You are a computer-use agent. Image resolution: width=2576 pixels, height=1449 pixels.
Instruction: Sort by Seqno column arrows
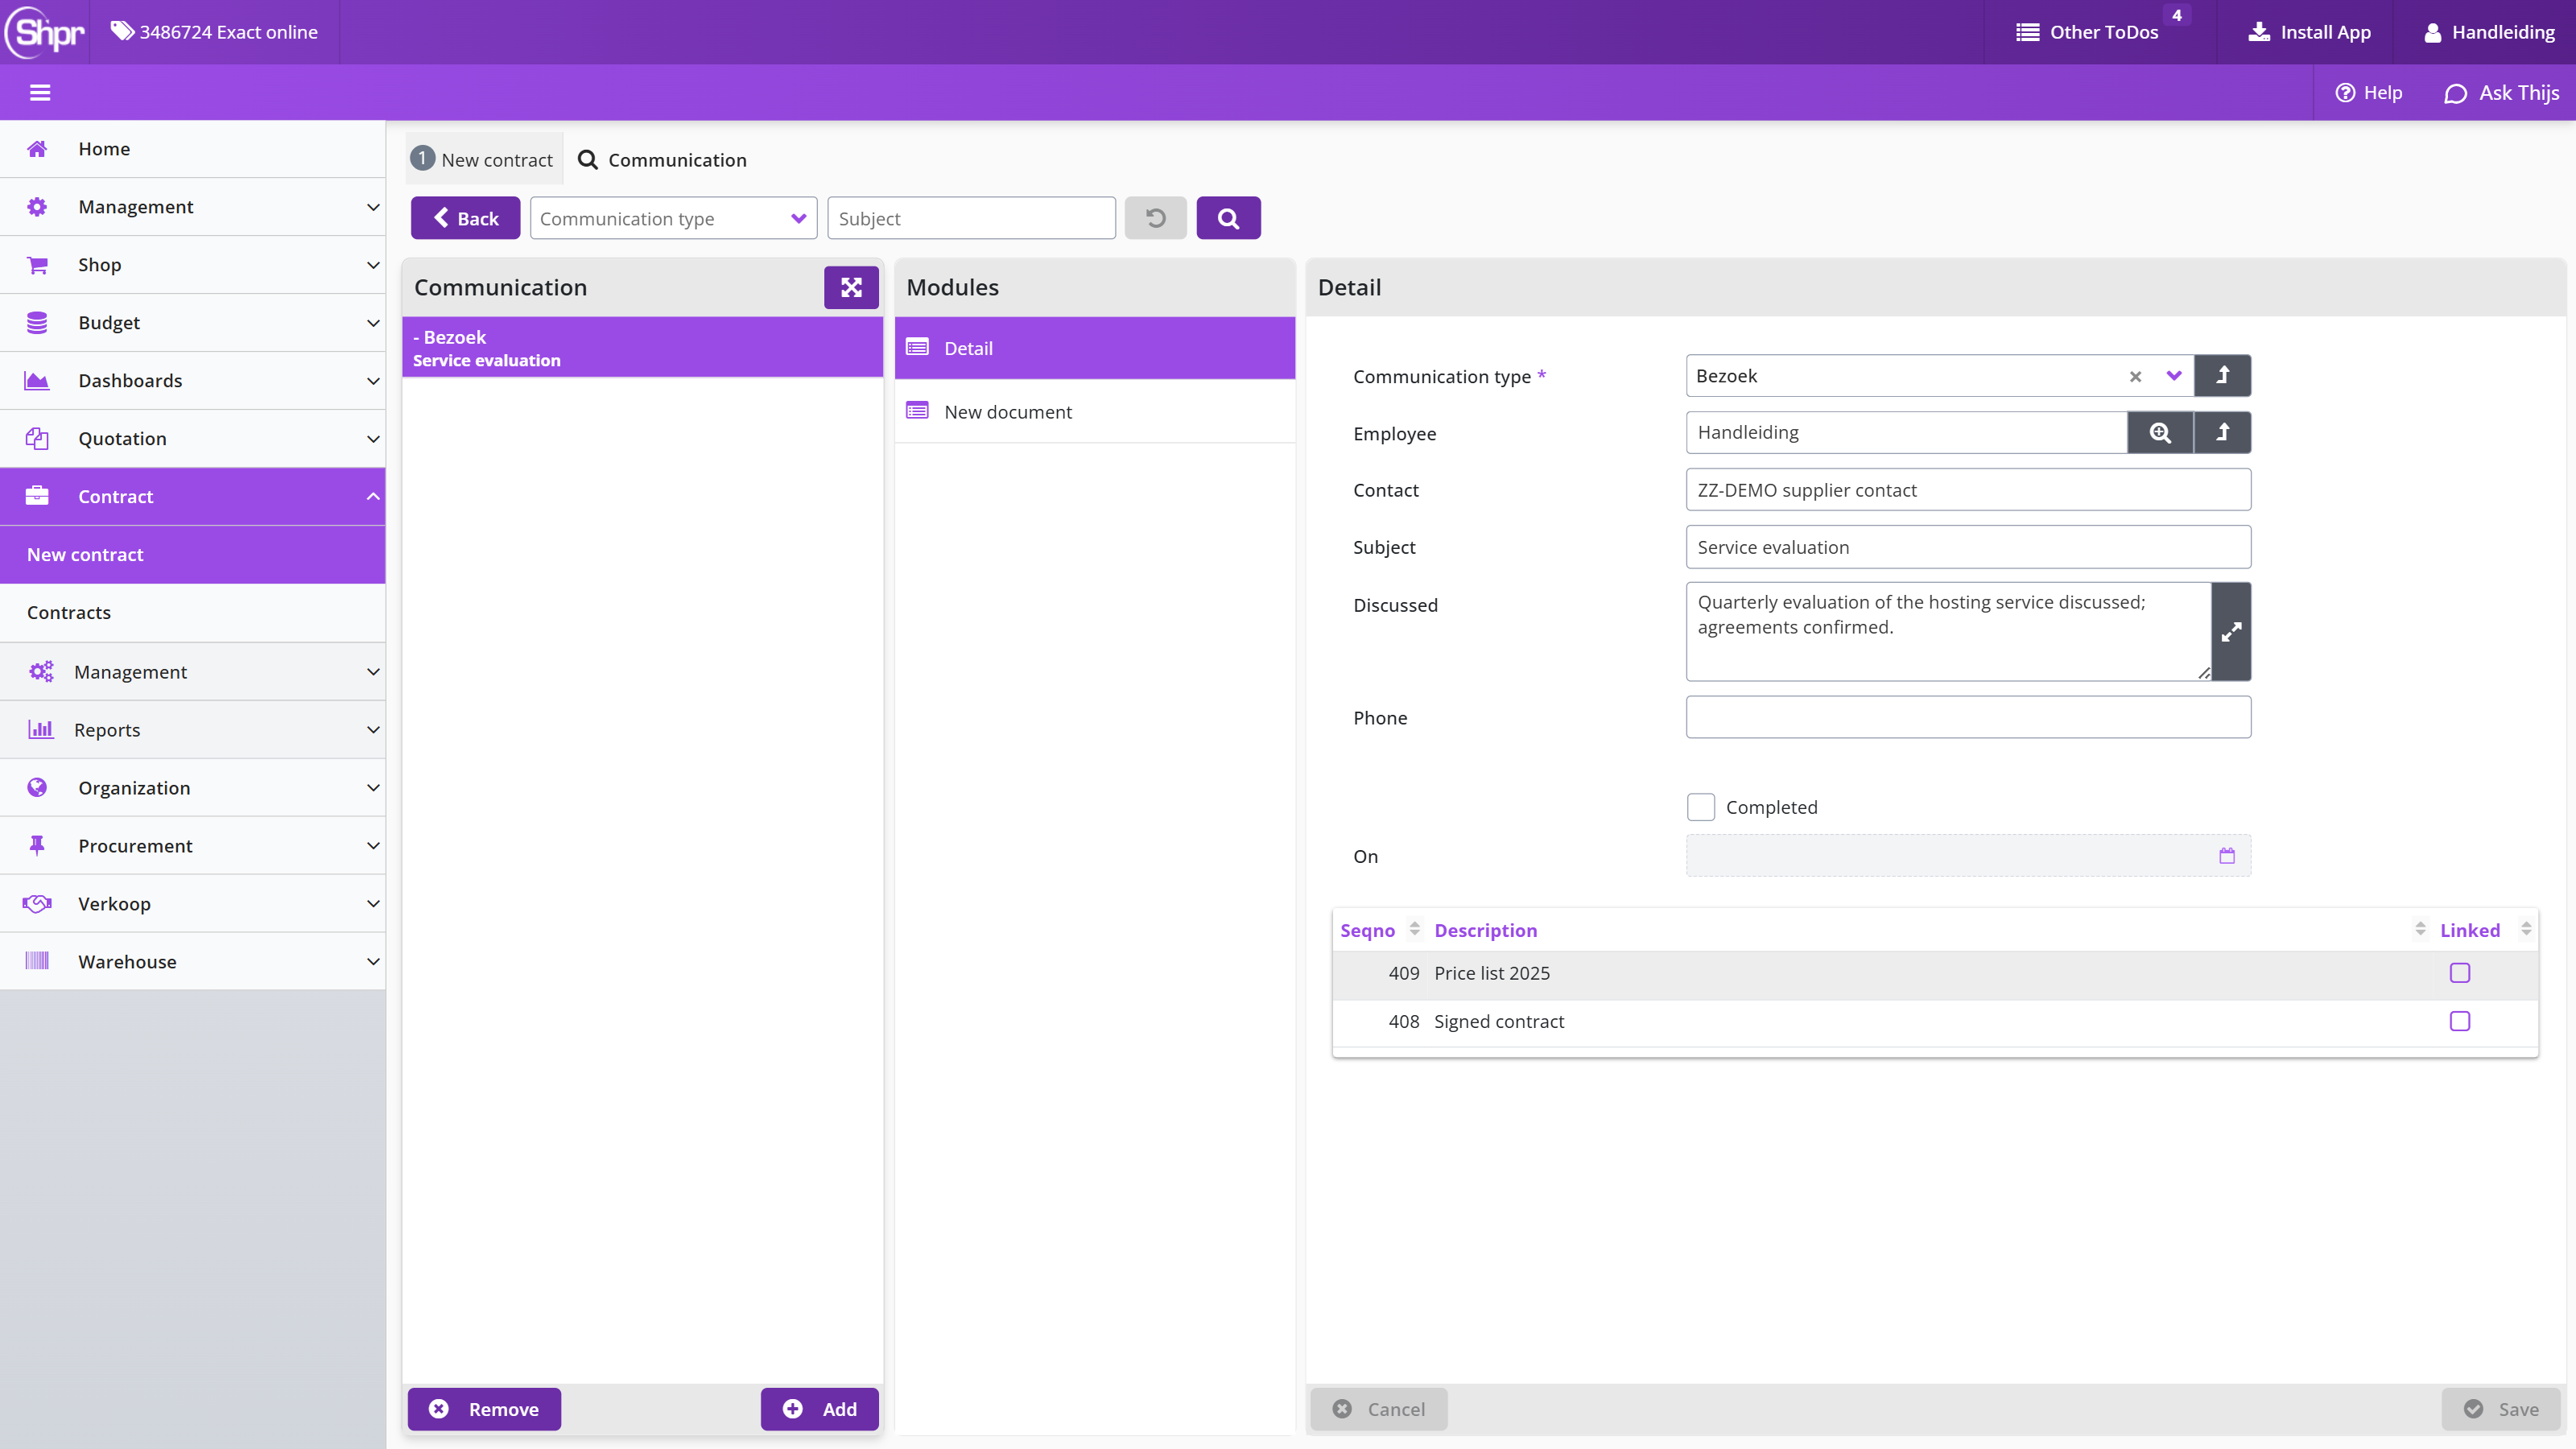point(1414,929)
